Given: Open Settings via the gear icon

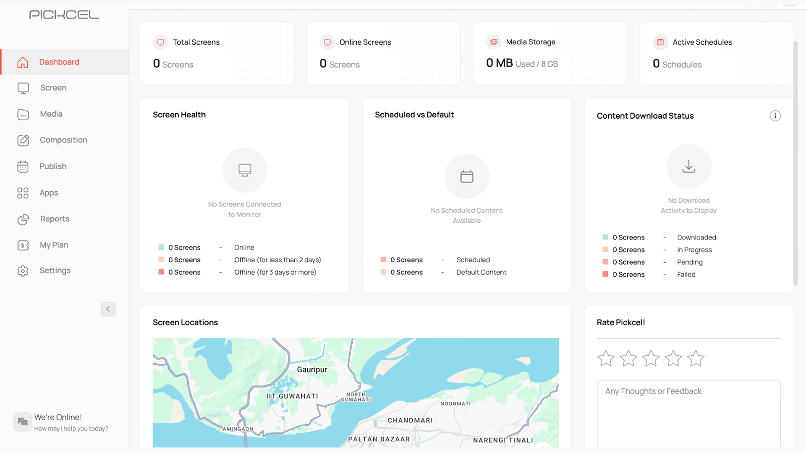Looking at the screenshot, I should 23,271.
